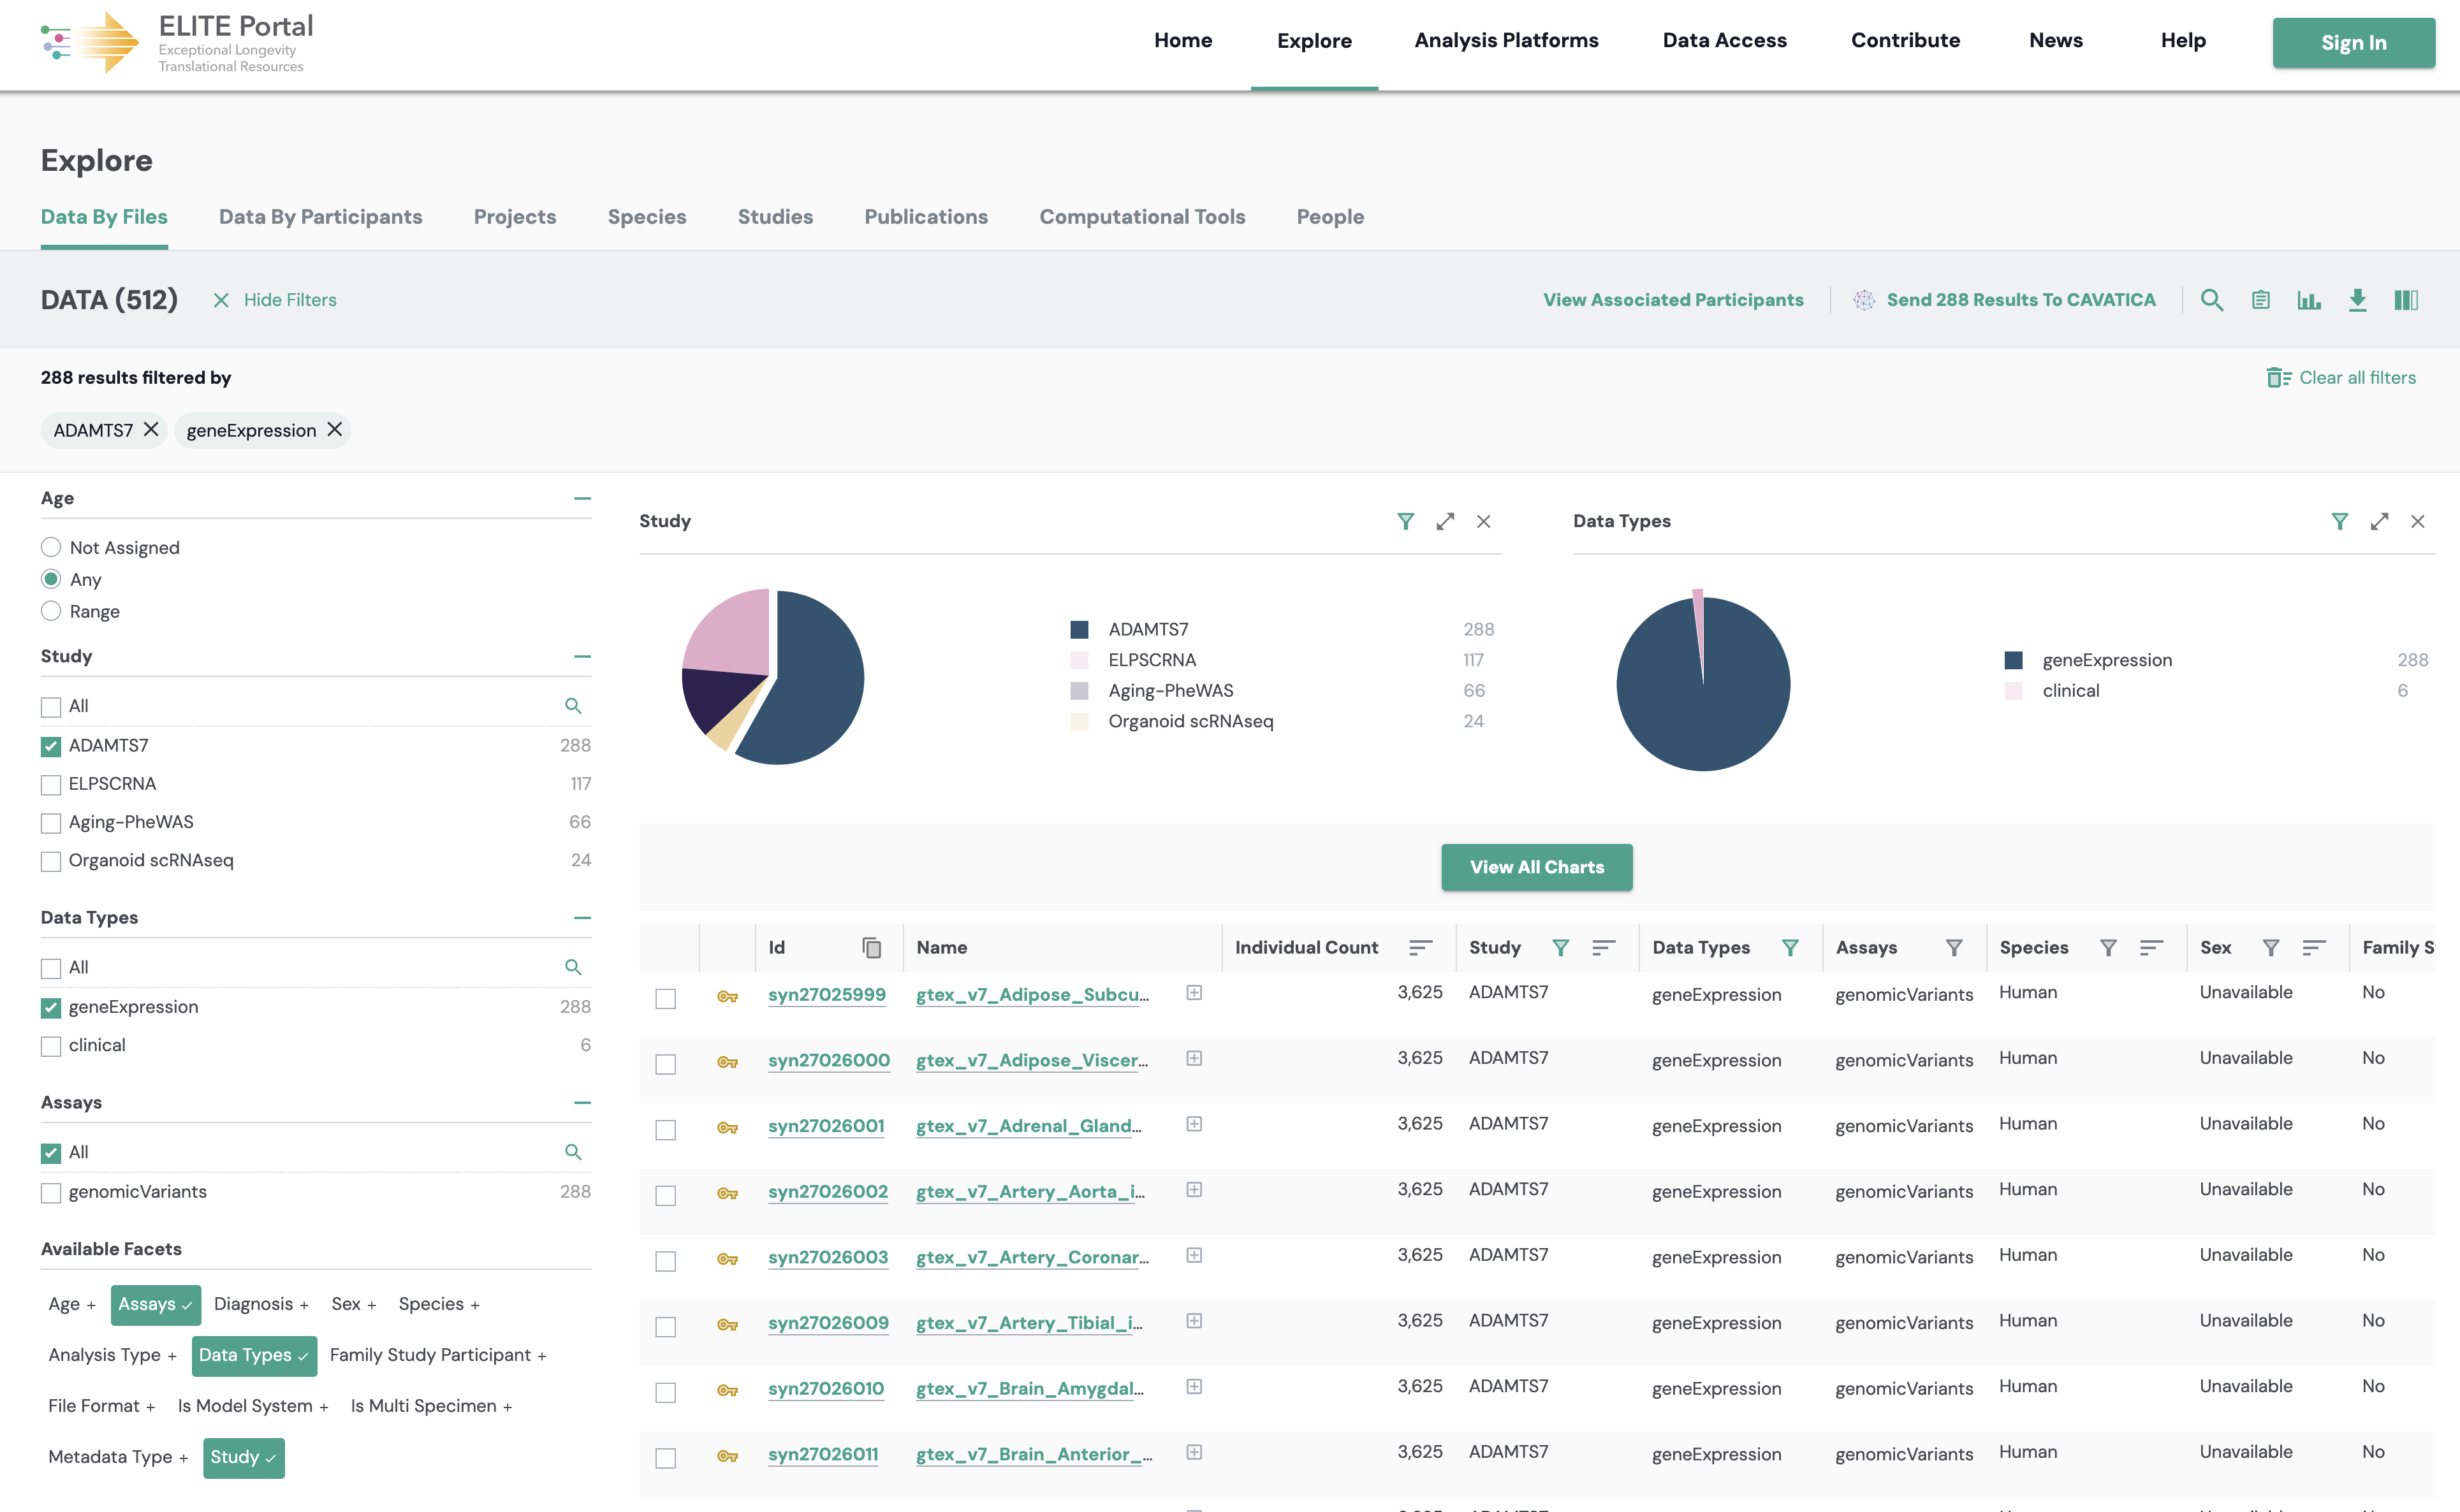This screenshot has height=1512, width=2460.
Task: Click the View All Charts button
Action: tap(1536, 867)
